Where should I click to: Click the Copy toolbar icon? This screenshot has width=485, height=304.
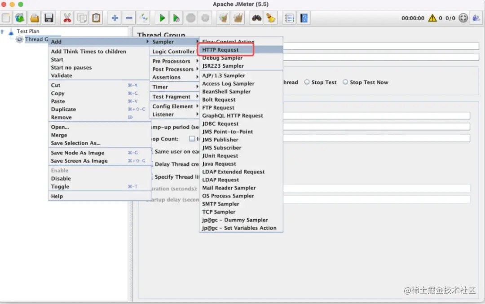(82, 18)
